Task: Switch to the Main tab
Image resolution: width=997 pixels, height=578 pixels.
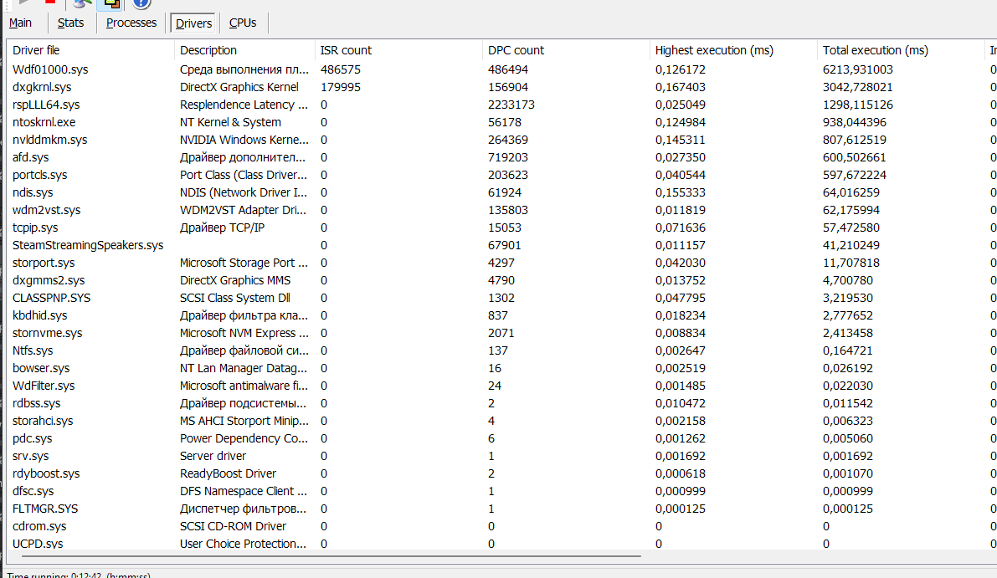Action: (20, 23)
